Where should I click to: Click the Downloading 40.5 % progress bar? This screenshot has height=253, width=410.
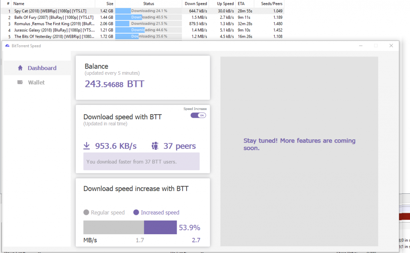click(x=149, y=17)
